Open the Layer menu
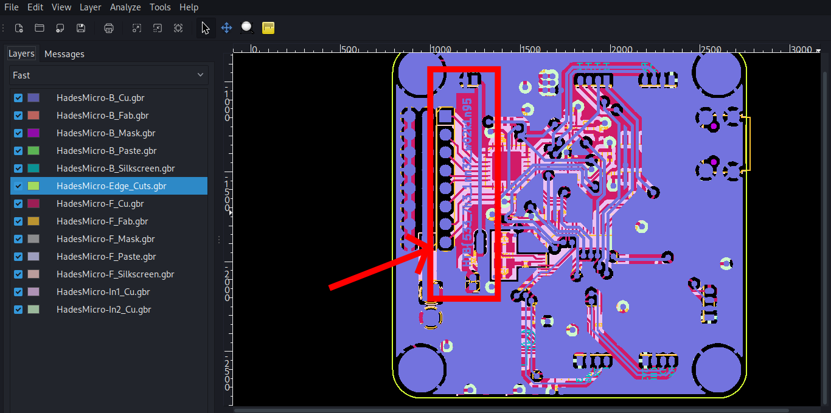831x413 pixels. tap(91, 7)
